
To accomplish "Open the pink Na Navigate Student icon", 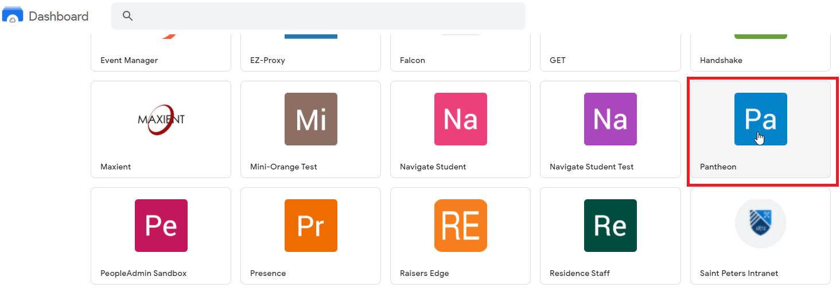I will (461, 119).
